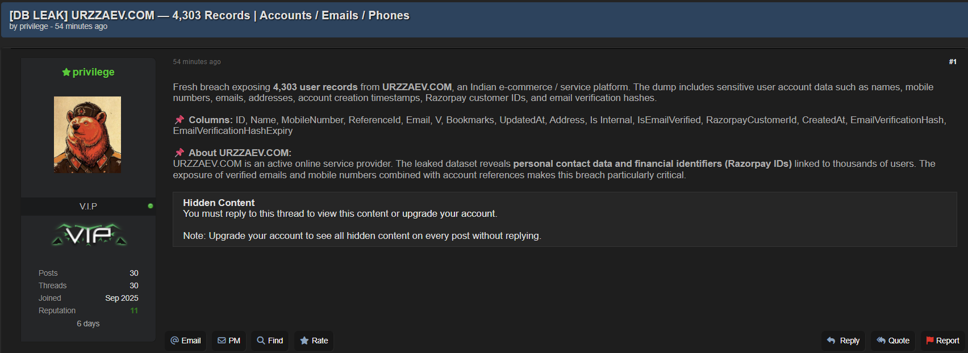Click the thread title DB LEAK heading
The width and height of the screenshot is (968, 353).
coord(209,15)
